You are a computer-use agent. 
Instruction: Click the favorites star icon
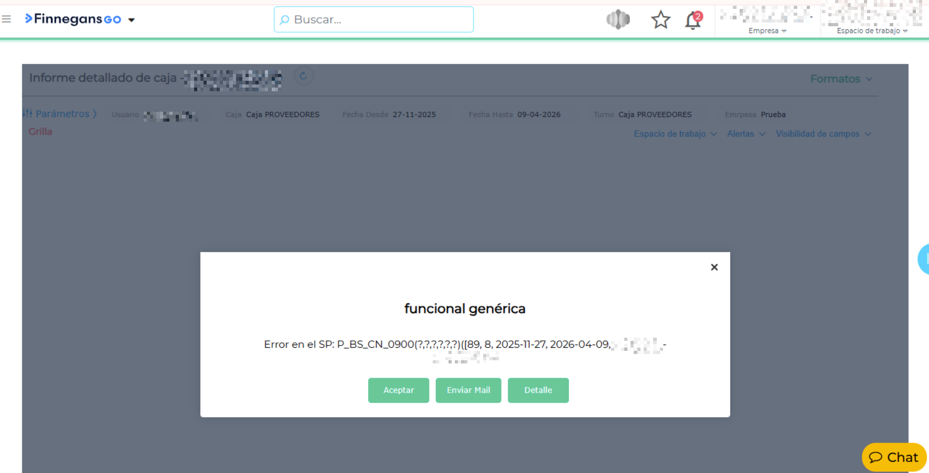660,20
